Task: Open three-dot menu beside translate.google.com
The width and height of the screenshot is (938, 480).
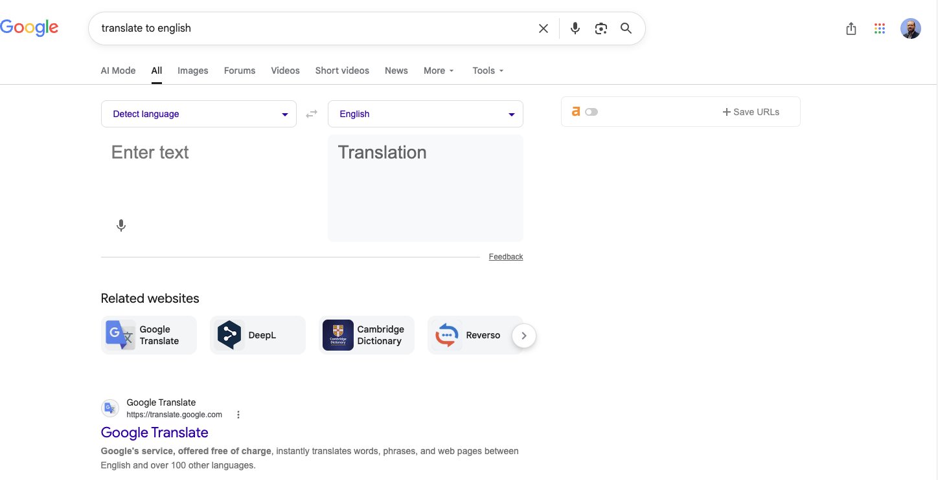Action: tap(238, 415)
